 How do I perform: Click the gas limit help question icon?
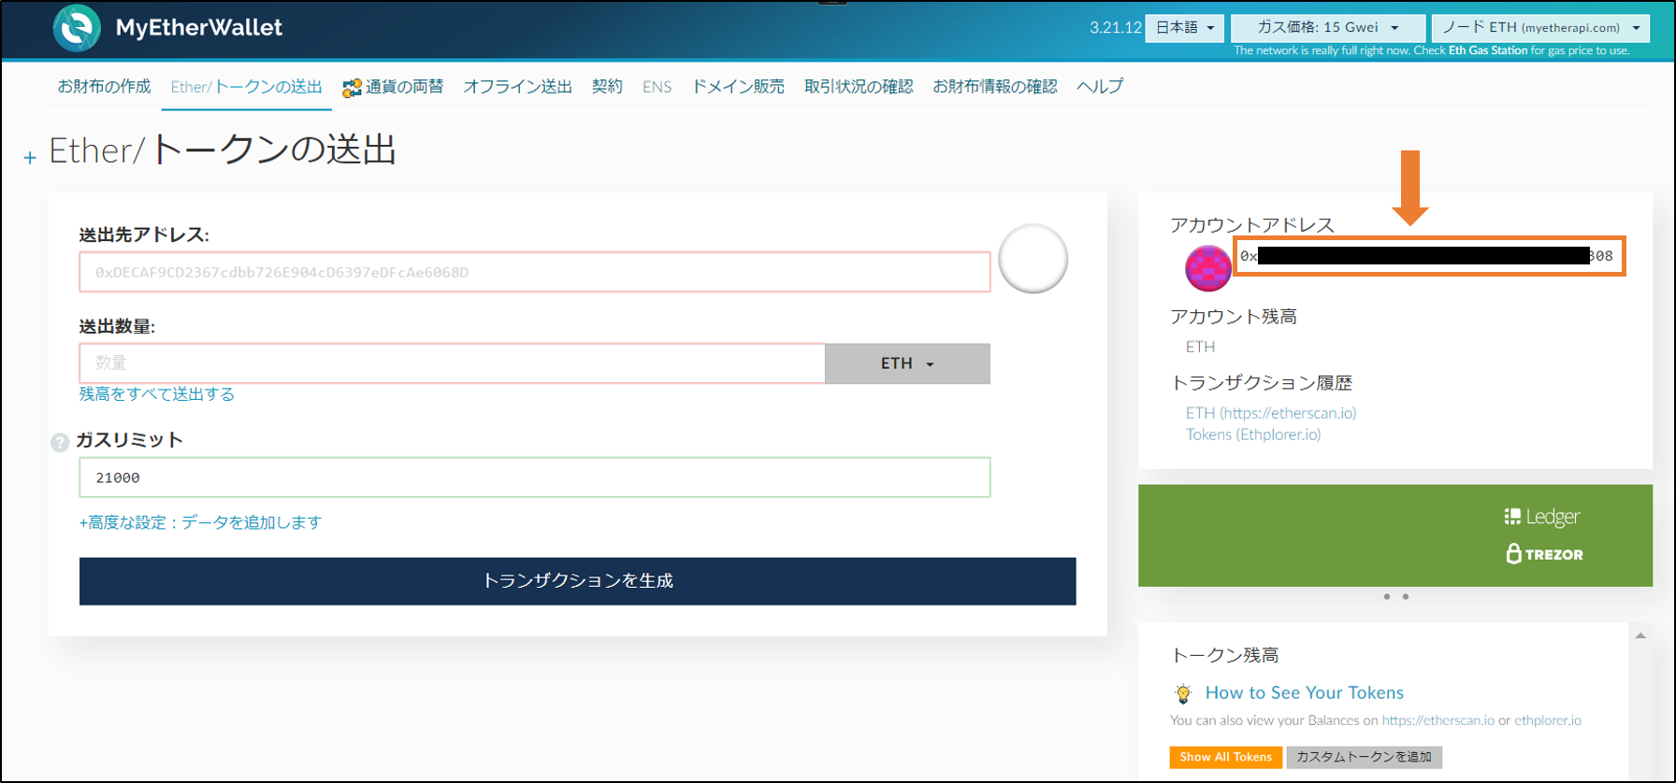pyautogui.click(x=60, y=442)
